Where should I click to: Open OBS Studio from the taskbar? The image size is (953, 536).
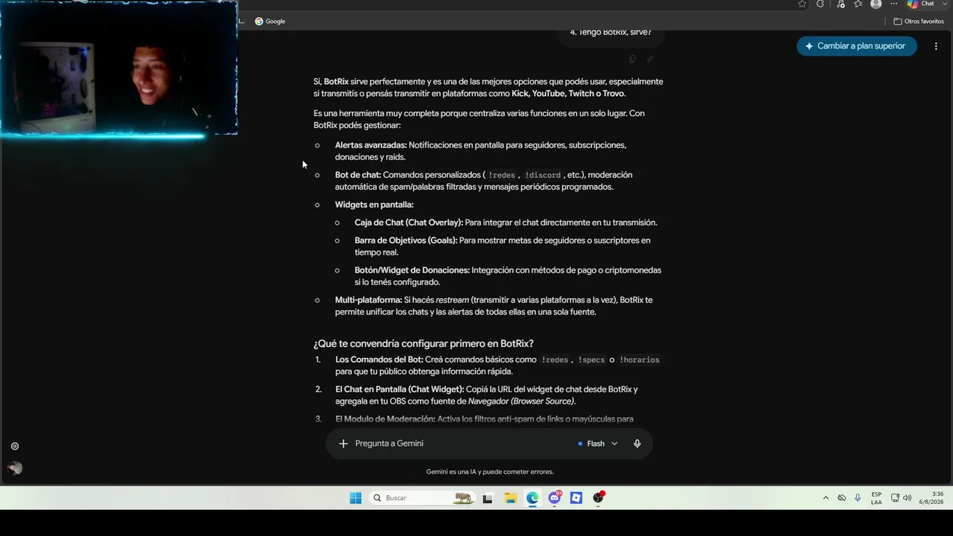[599, 498]
